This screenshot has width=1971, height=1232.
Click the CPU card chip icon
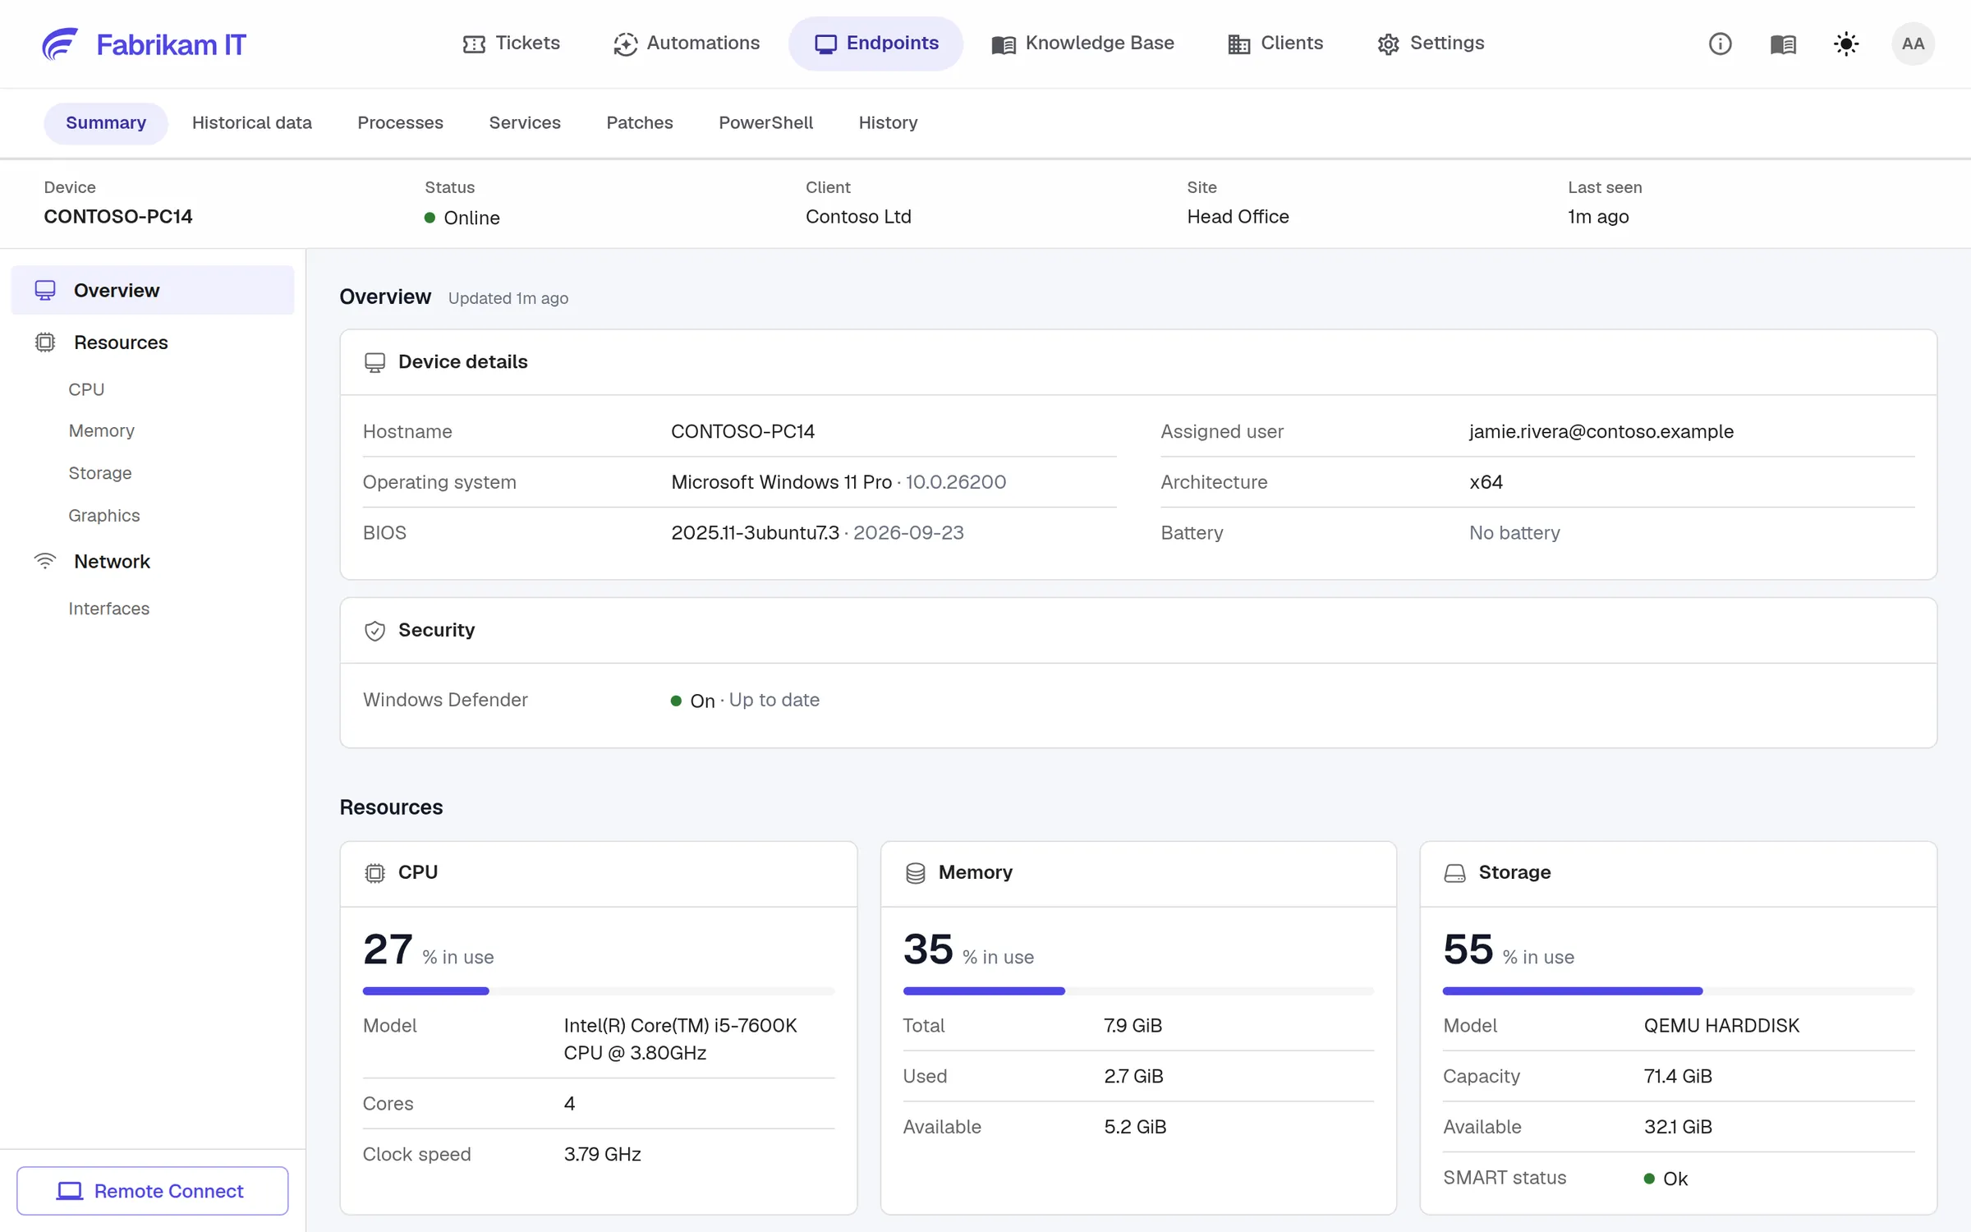(x=374, y=873)
